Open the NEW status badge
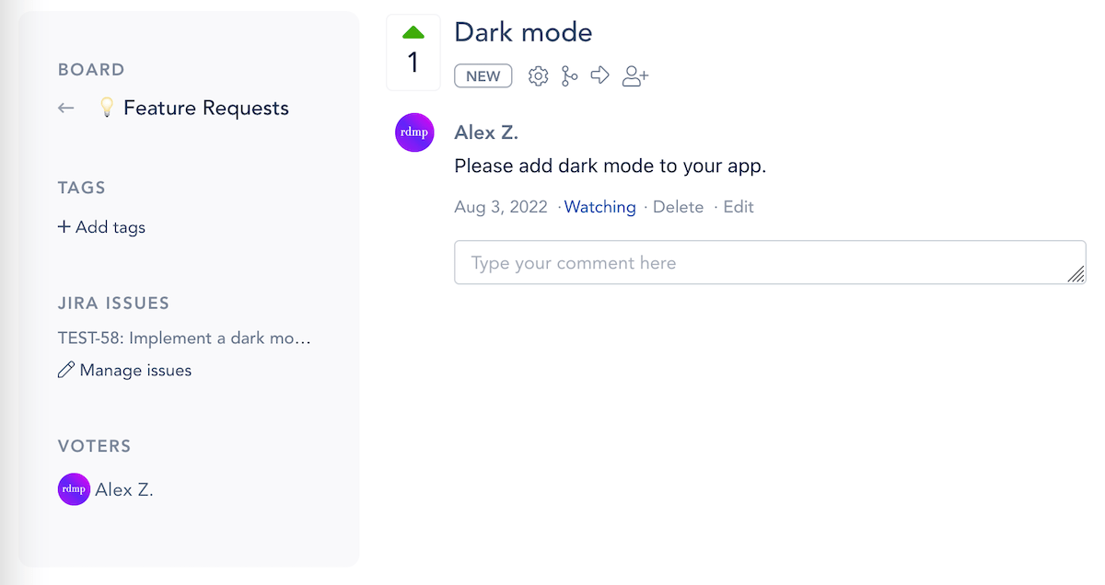The image size is (1105, 585). (483, 76)
